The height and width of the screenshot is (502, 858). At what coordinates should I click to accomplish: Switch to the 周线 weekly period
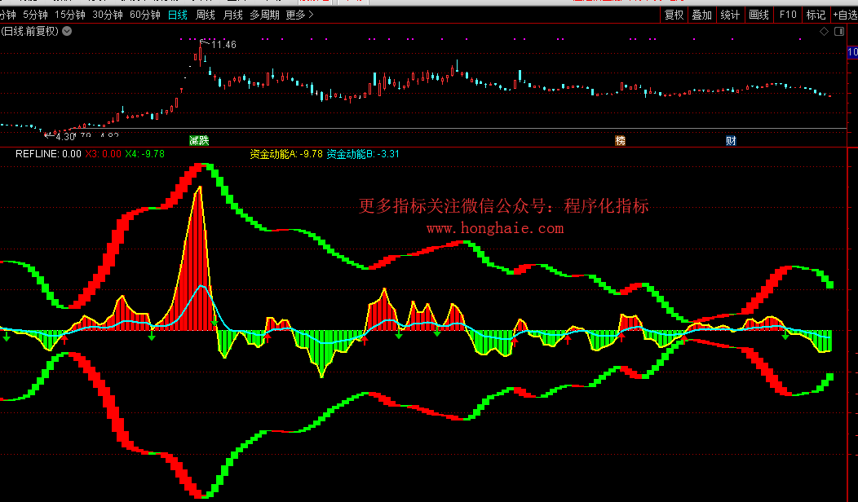pyautogui.click(x=206, y=15)
